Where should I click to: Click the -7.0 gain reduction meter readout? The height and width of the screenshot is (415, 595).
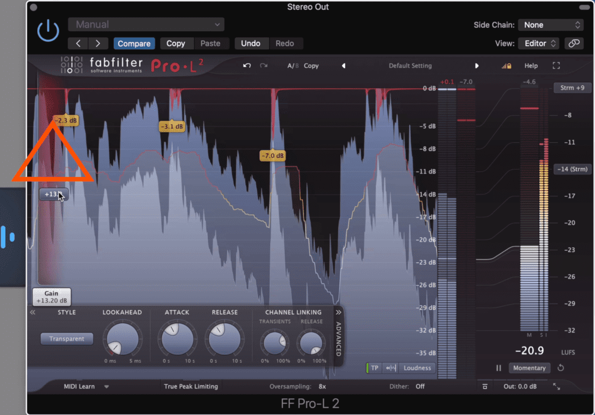(x=466, y=82)
